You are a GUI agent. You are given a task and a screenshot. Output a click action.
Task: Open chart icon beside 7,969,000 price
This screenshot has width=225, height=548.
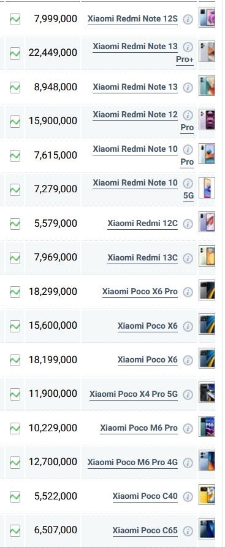(x=15, y=257)
